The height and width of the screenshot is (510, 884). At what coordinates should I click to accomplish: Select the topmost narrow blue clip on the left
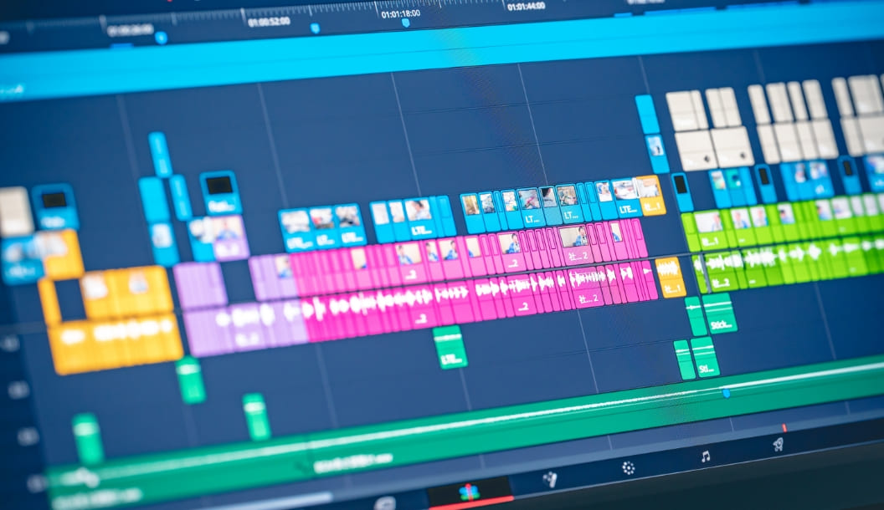coord(160,155)
